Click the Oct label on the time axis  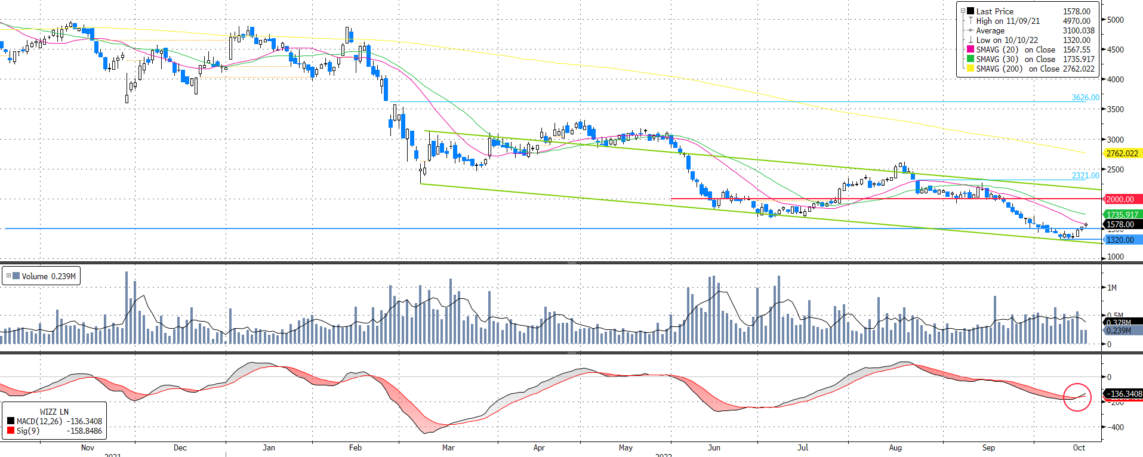1079,447
